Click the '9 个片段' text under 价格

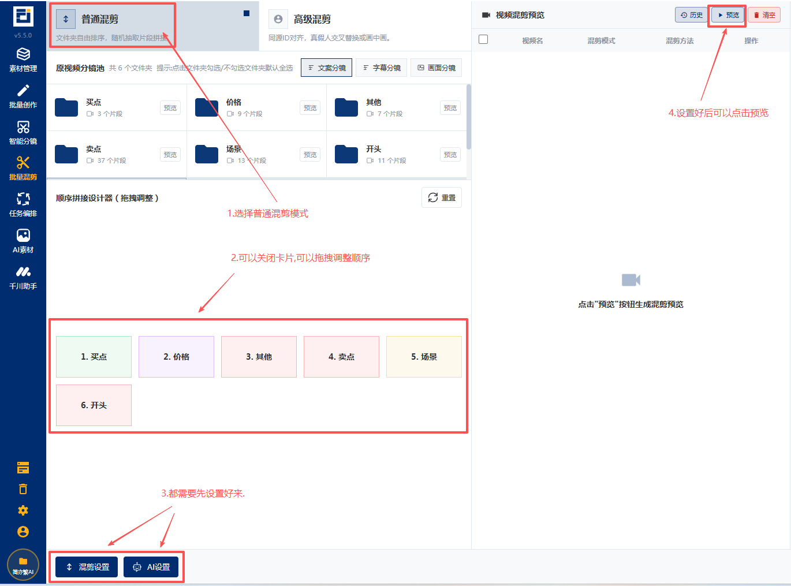[250, 114]
